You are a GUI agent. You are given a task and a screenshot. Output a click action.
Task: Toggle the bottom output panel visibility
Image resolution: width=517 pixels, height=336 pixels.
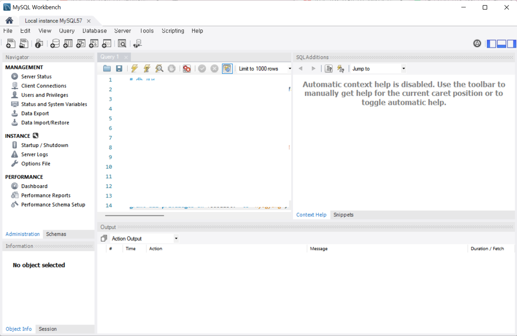click(501, 44)
